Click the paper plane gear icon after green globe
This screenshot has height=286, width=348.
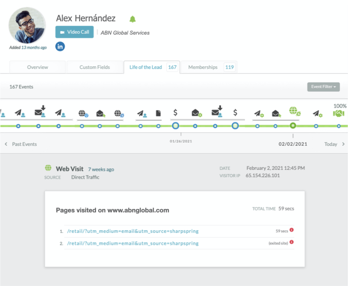click(x=318, y=114)
